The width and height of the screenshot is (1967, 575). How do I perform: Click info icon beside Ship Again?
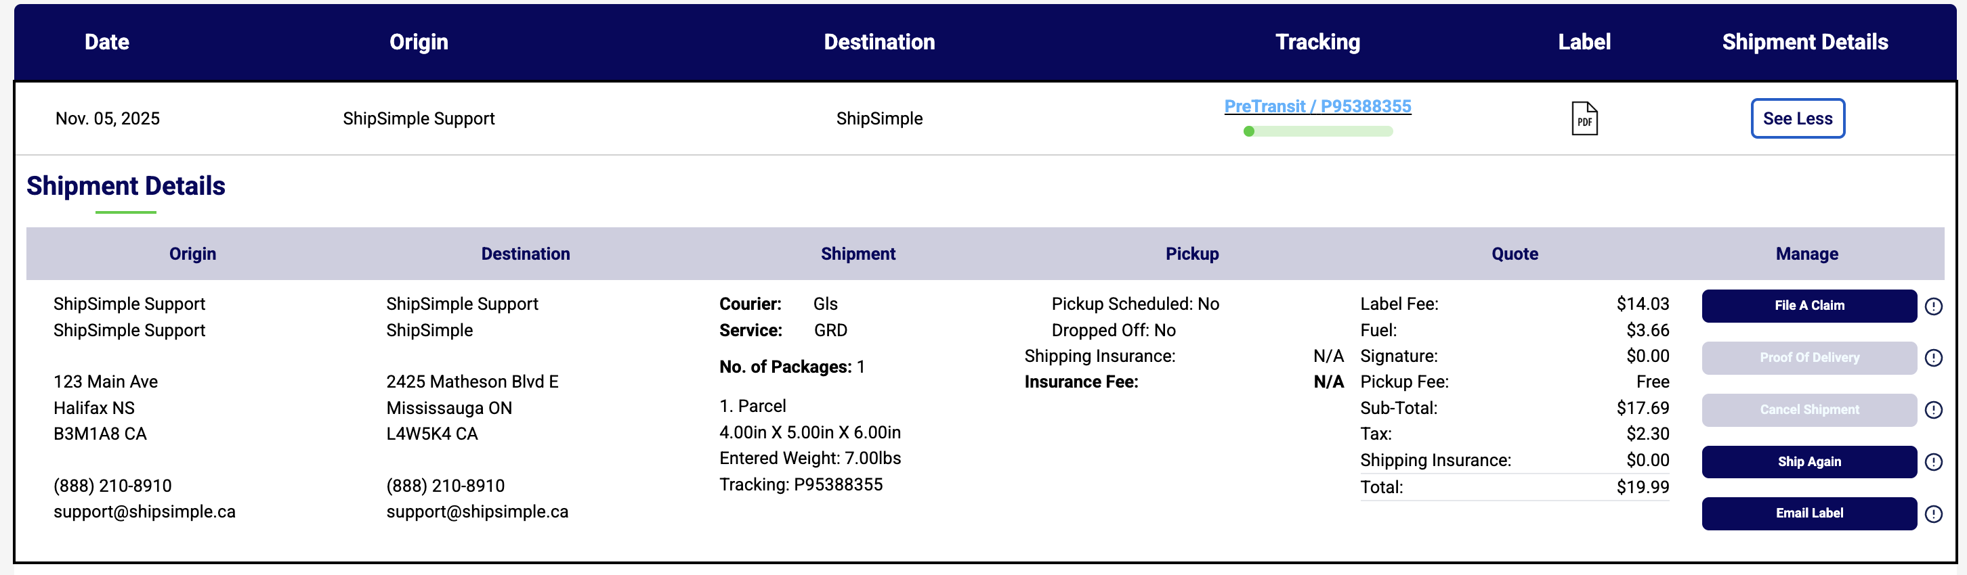[1933, 461]
